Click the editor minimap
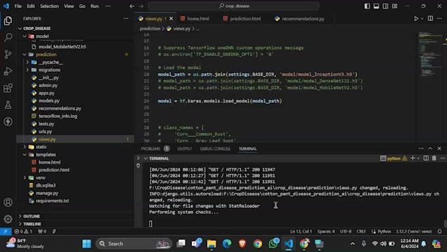The width and height of the screenshot is (447, 252). tap(431, 86)
